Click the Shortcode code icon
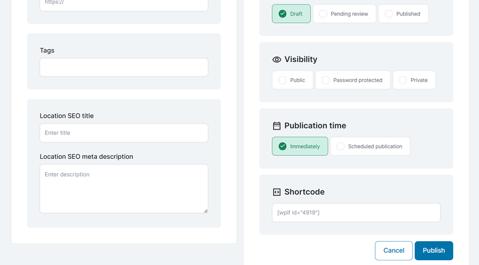Viewport: 479px width, 265px height. click(x=276, y=192)
